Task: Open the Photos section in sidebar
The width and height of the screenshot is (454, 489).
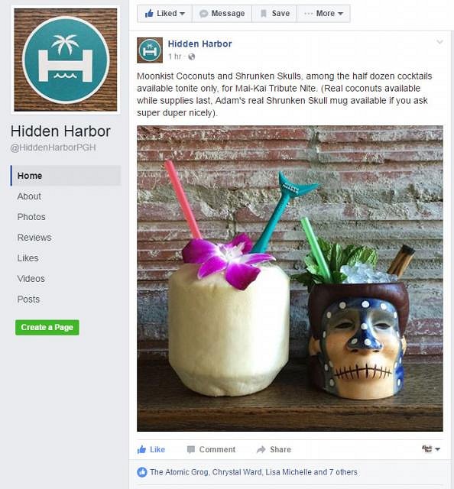Action: click(31, 217)
